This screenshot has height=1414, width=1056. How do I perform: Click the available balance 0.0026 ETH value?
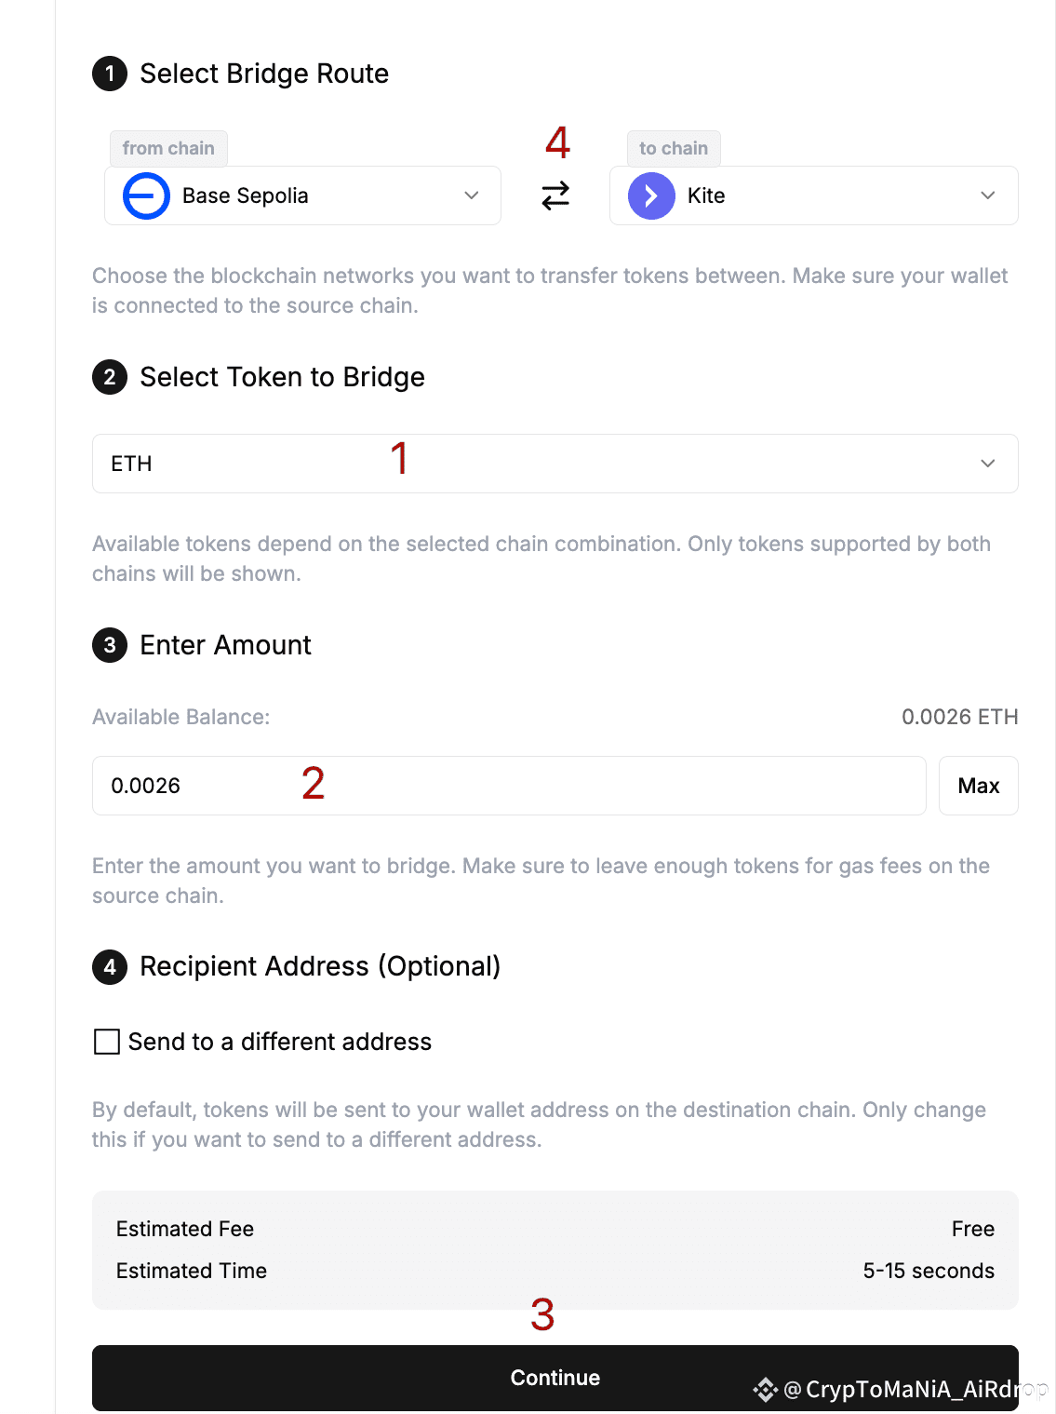coord(960,717)
